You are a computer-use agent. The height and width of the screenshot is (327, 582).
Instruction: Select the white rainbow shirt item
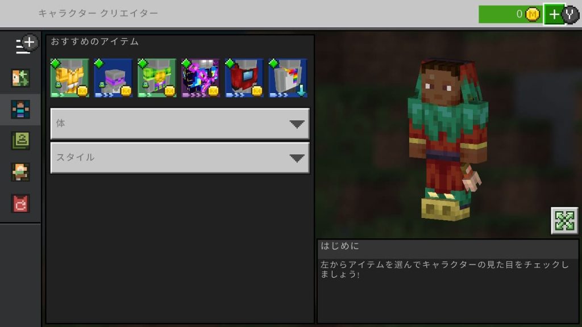(288, 78)
